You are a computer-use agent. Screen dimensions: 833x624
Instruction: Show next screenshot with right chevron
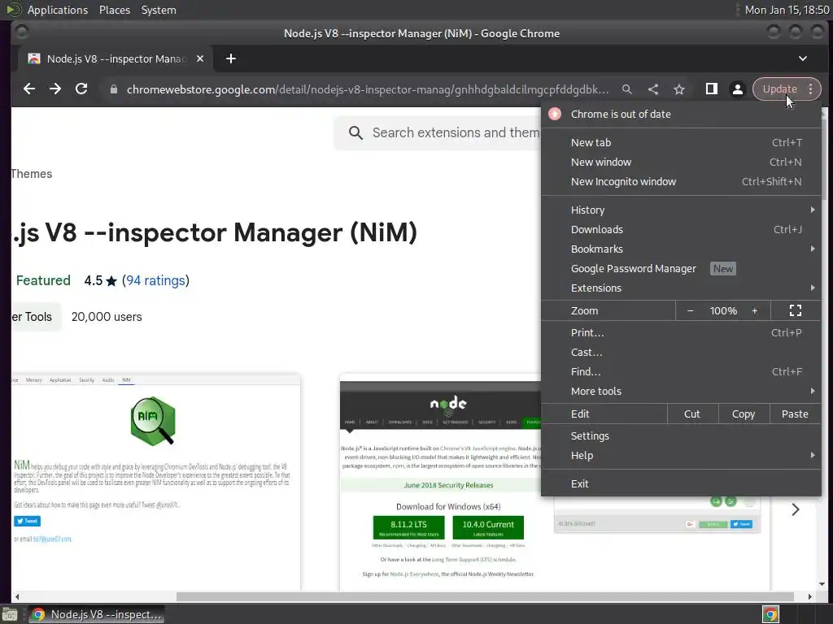[796, 510]
